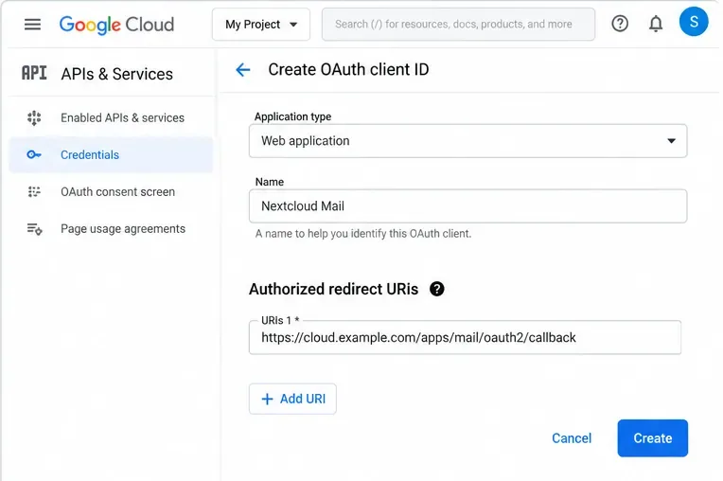
Task: Click the 'A name to help you identify' hint
Action: click(x=363, y=234)
